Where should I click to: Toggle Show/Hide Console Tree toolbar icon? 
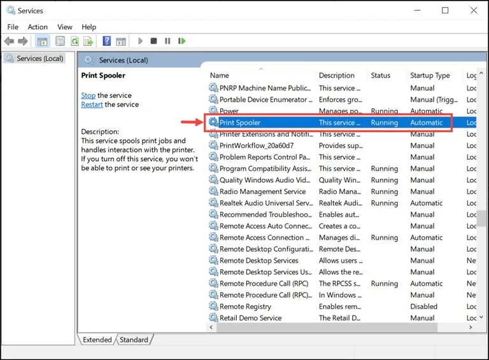(42, 41)
